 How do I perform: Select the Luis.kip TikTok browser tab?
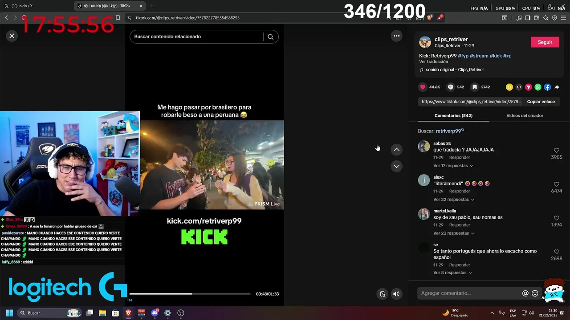[110, 6]
